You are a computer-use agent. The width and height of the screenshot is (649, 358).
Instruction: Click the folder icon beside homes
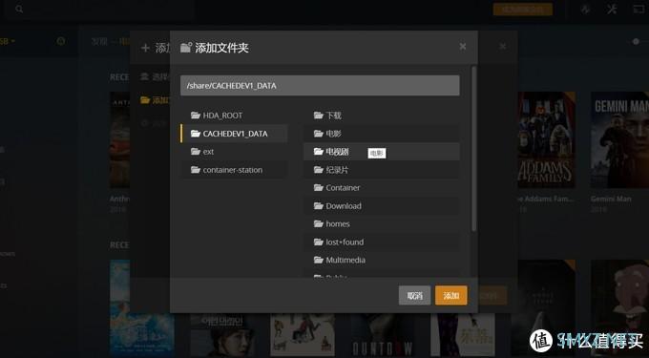318,224
